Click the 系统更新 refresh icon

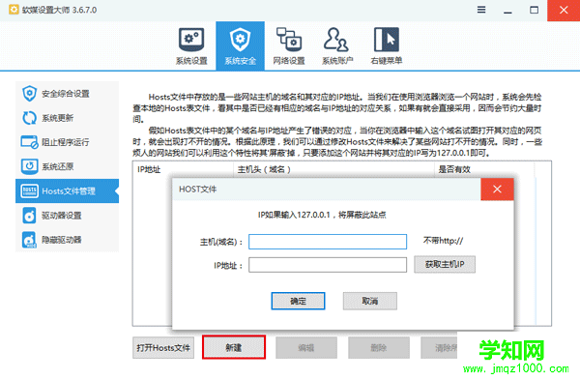coord(29,118)
